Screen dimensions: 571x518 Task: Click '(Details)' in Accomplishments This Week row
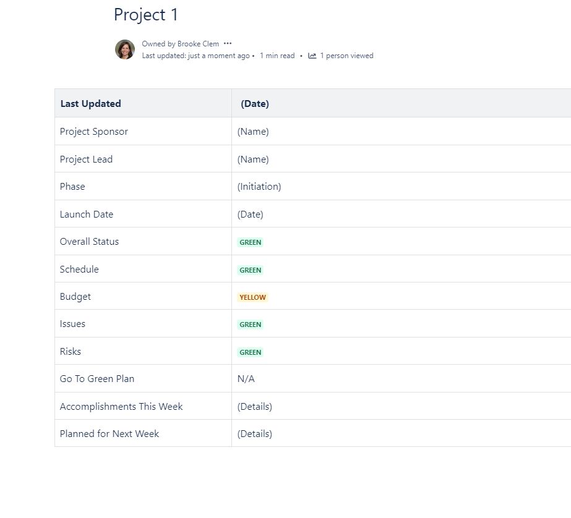254,406
